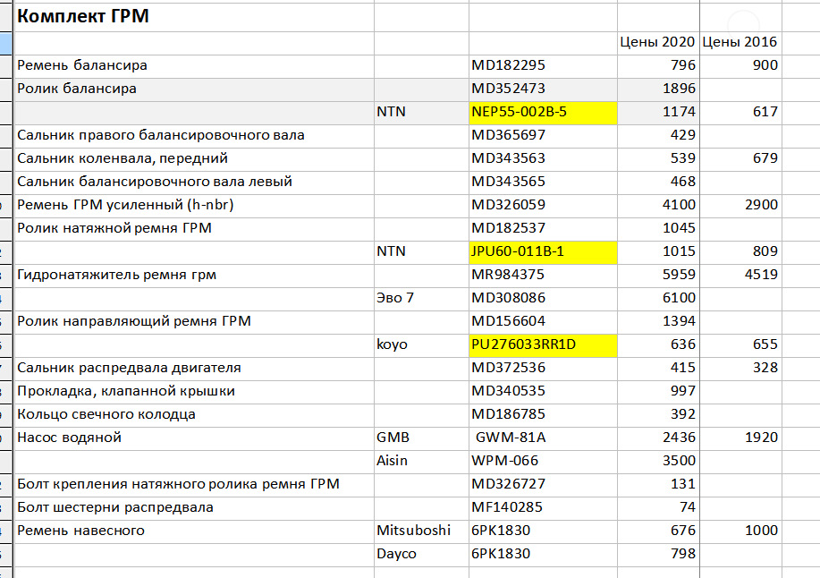This screenshot has height=578, width=820.
Task: Select the 'Эво 7' cell
Action: click(x=421, y=299)
